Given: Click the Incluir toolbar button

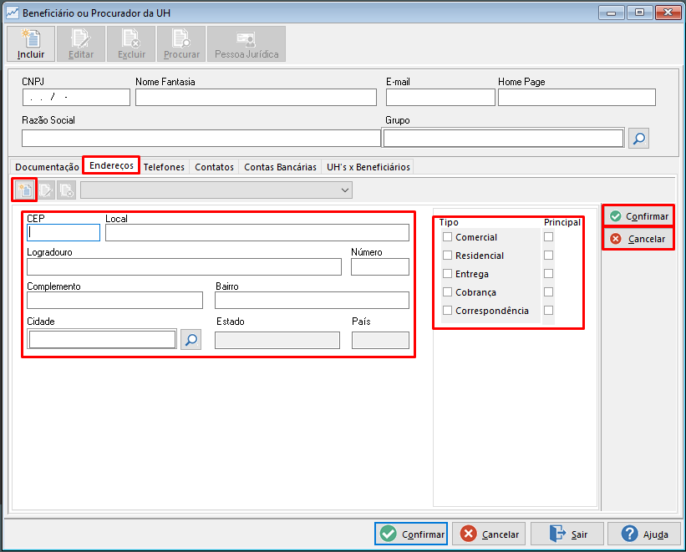Looking at the screenshot, I should (x=31, y=43).
